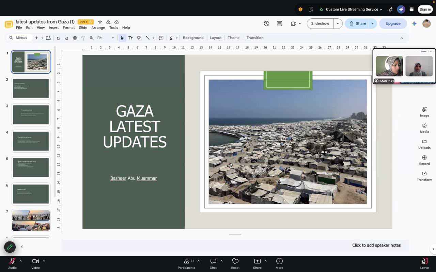Toggle the Video camera

[35, 263]
